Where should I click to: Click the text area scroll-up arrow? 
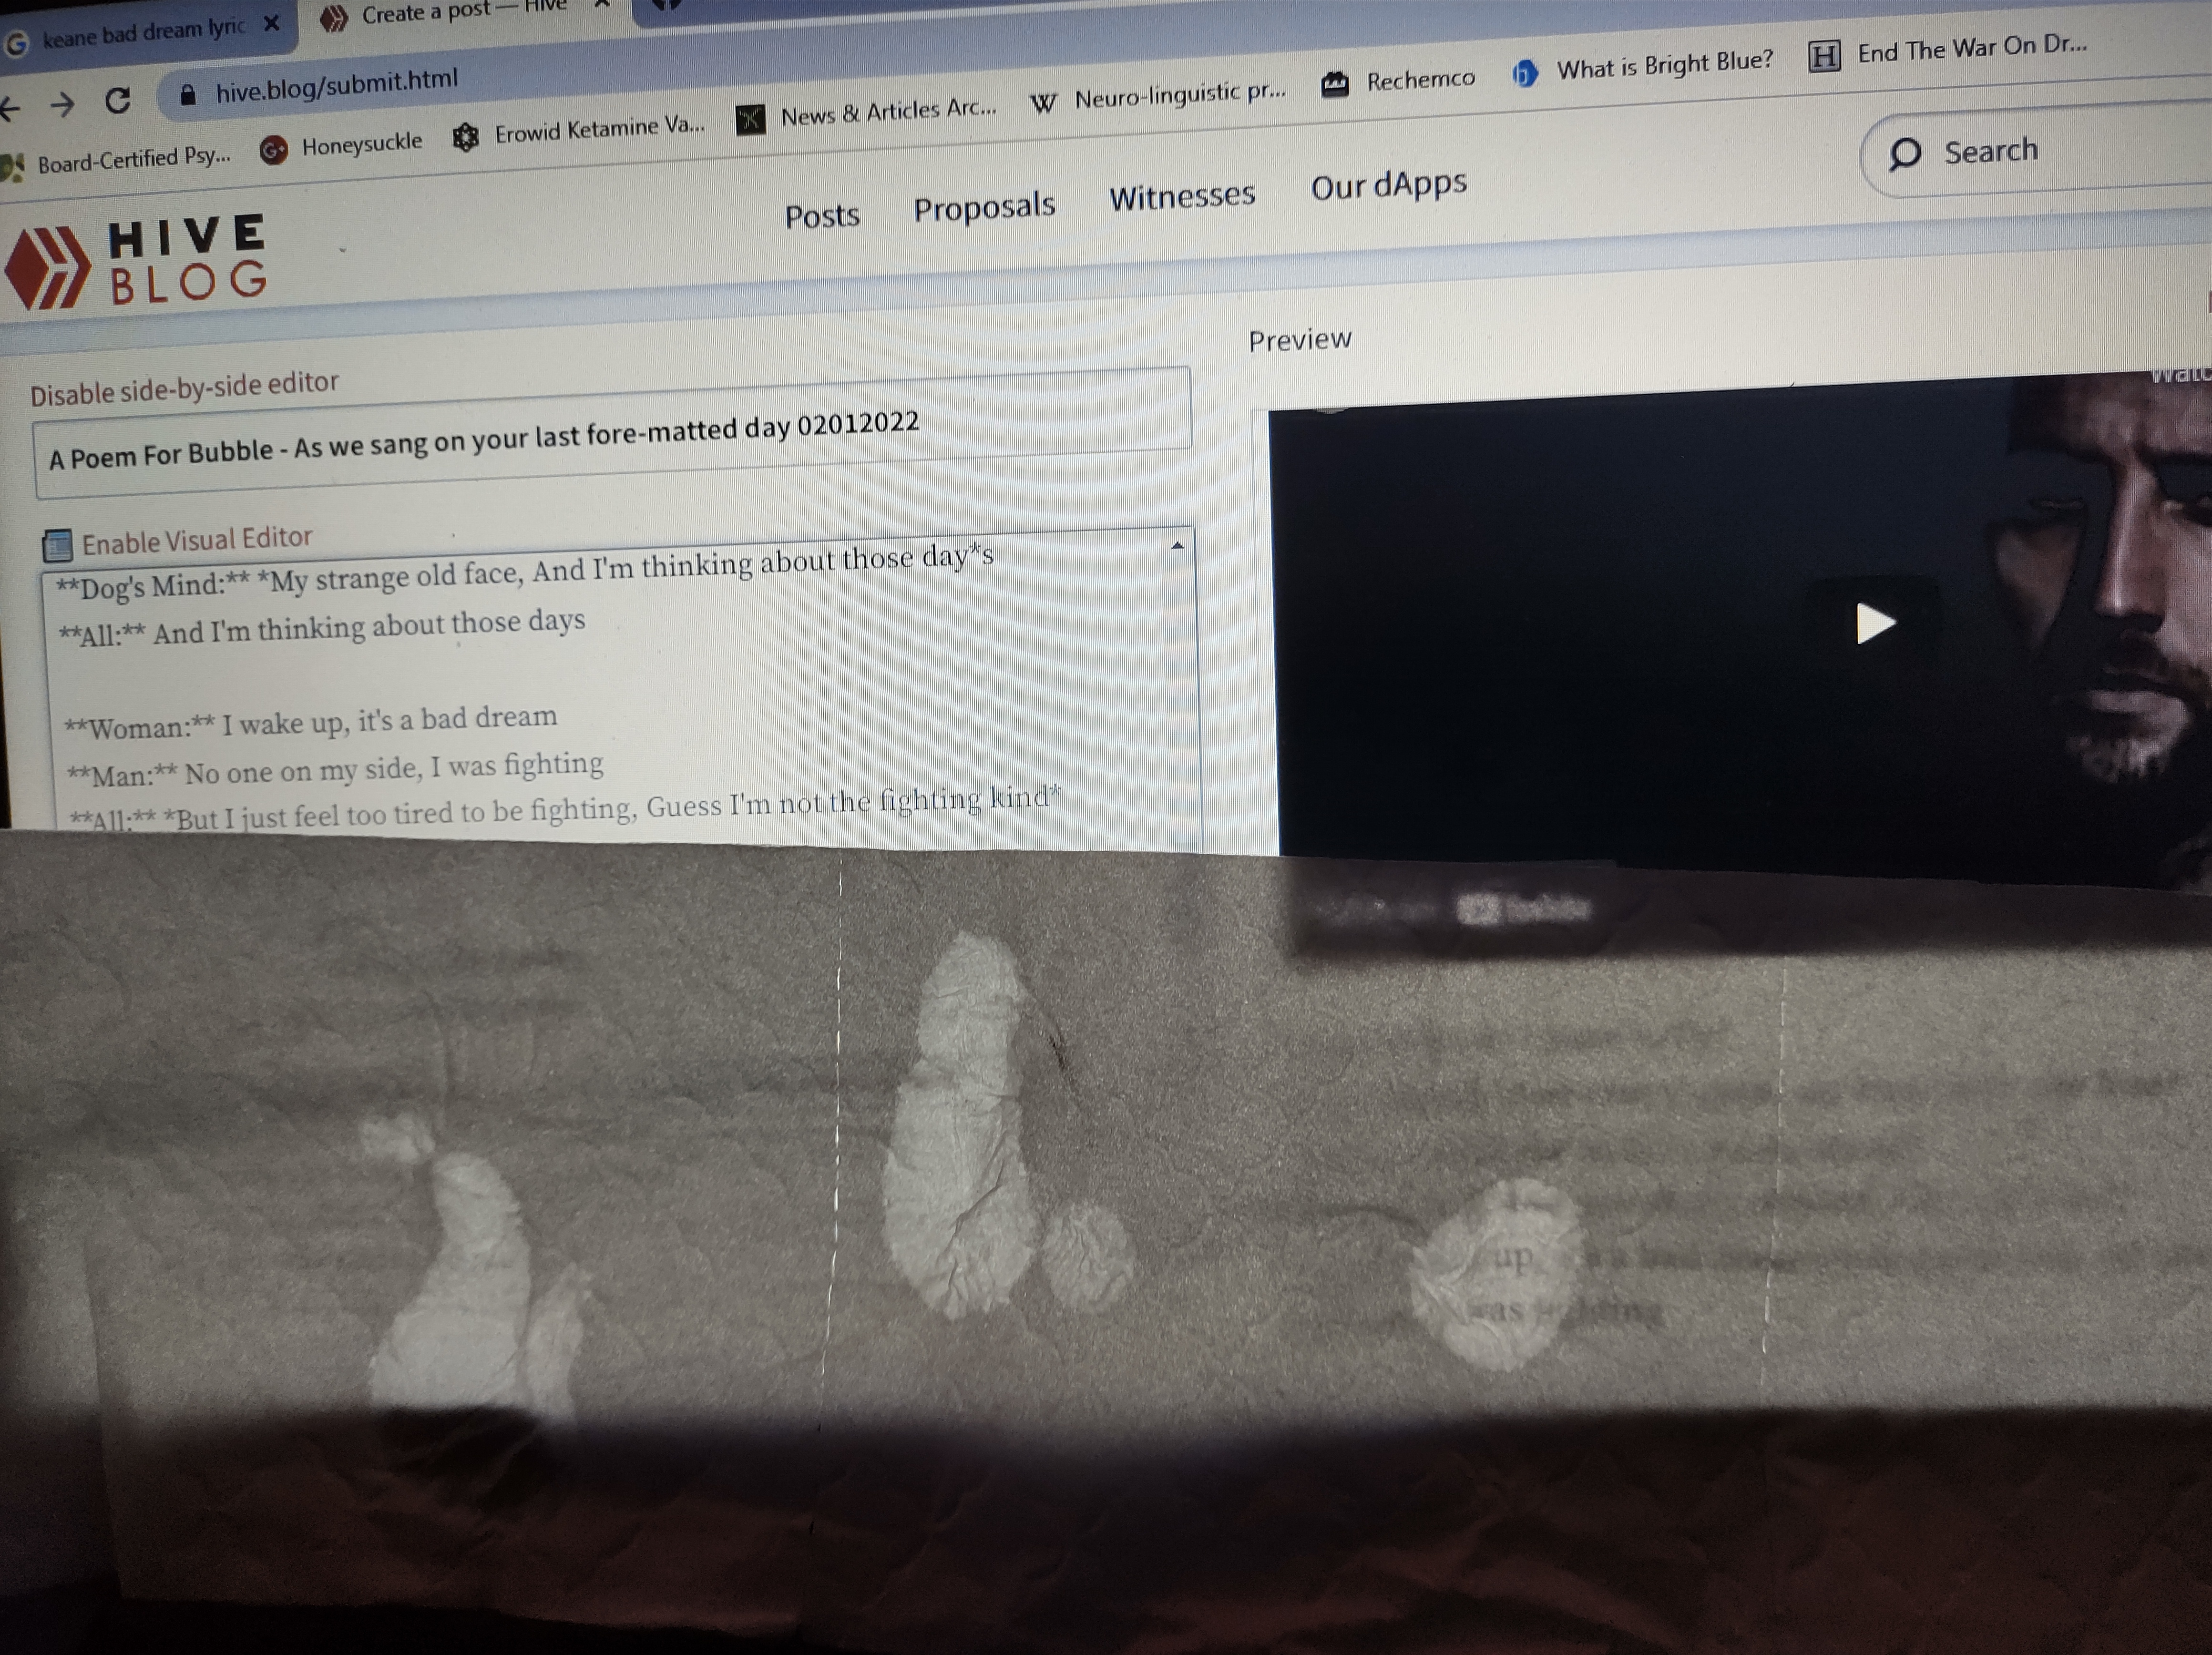pos(1177,546)
